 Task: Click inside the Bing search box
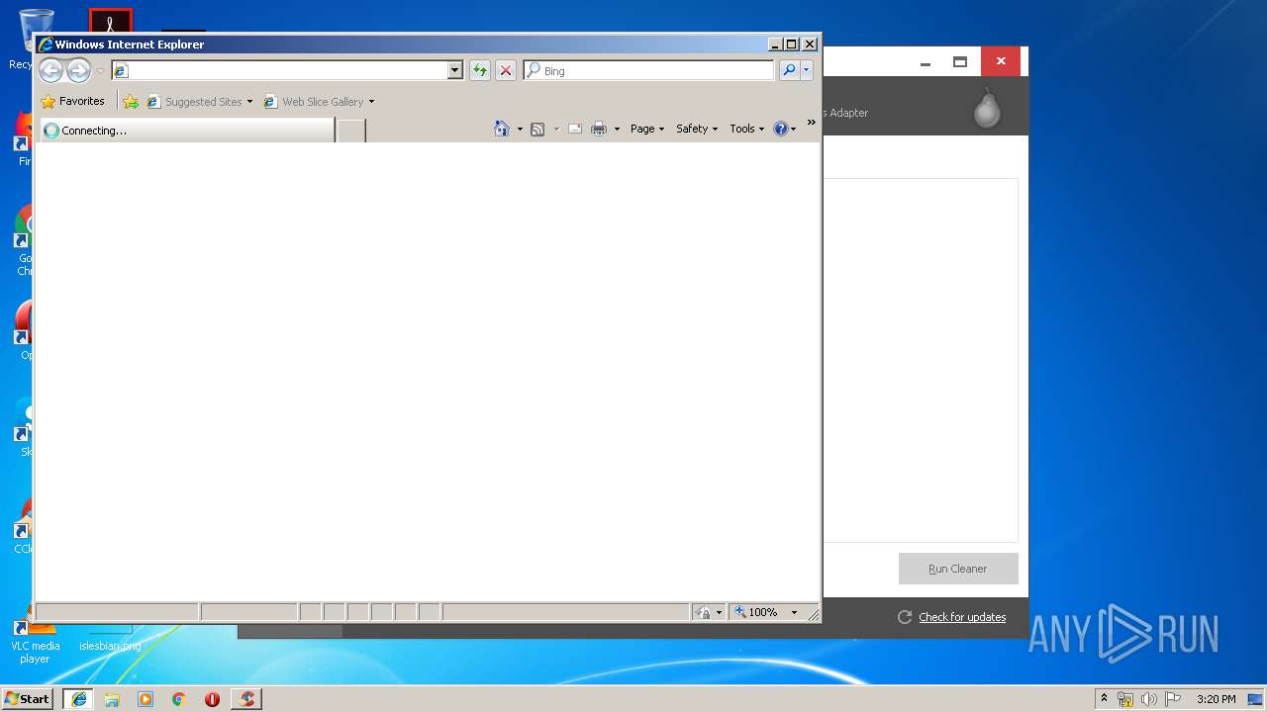pyautogui.click(x=649, y=70)
